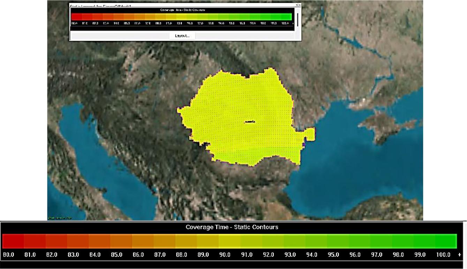Screen dimensions: 467x269
Task: Click the 97.0 value label in bottom legend
Action: tap(376, 255)
